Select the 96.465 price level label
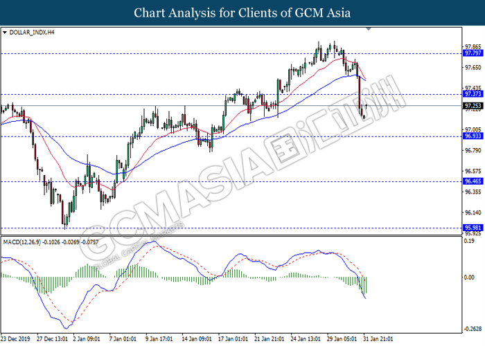The image size is (485, 346). coord(473,181)
